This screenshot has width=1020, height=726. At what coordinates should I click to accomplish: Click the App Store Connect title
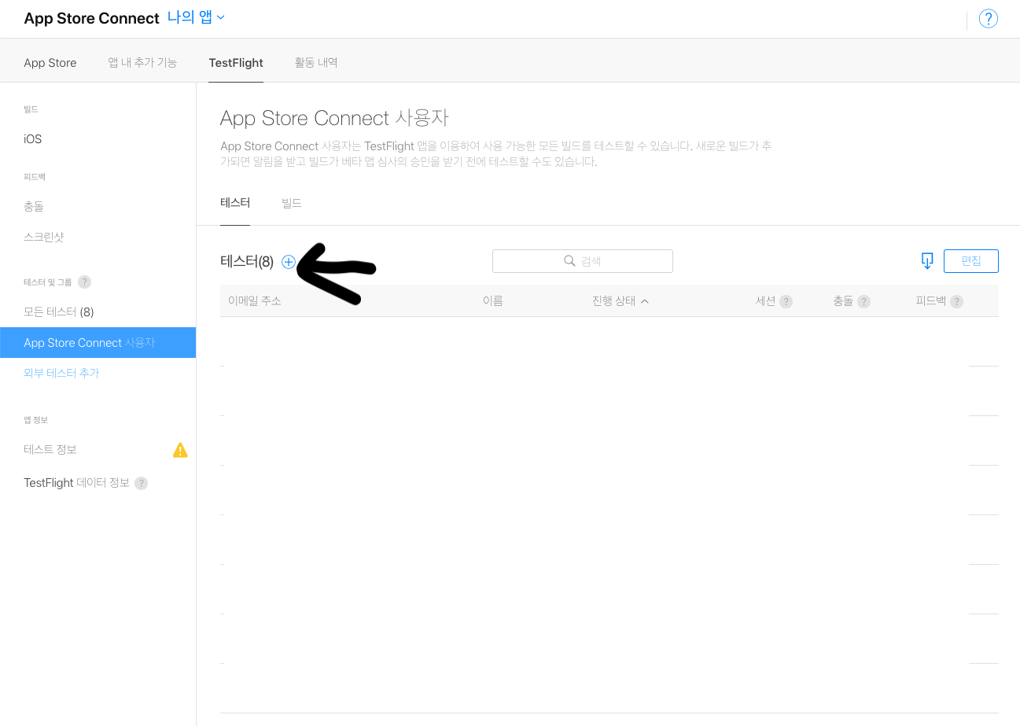[91, 19]
